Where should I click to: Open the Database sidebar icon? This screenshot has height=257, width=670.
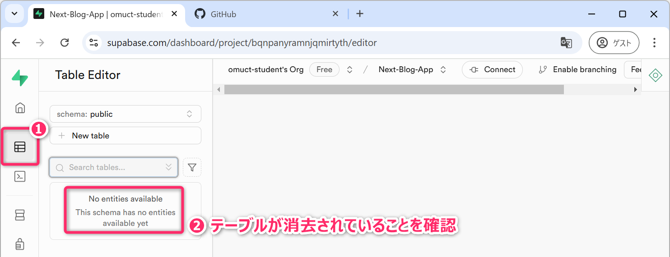[20, 216]
